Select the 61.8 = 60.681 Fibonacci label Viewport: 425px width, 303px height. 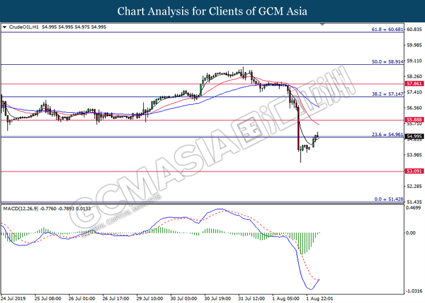[387, 29]
